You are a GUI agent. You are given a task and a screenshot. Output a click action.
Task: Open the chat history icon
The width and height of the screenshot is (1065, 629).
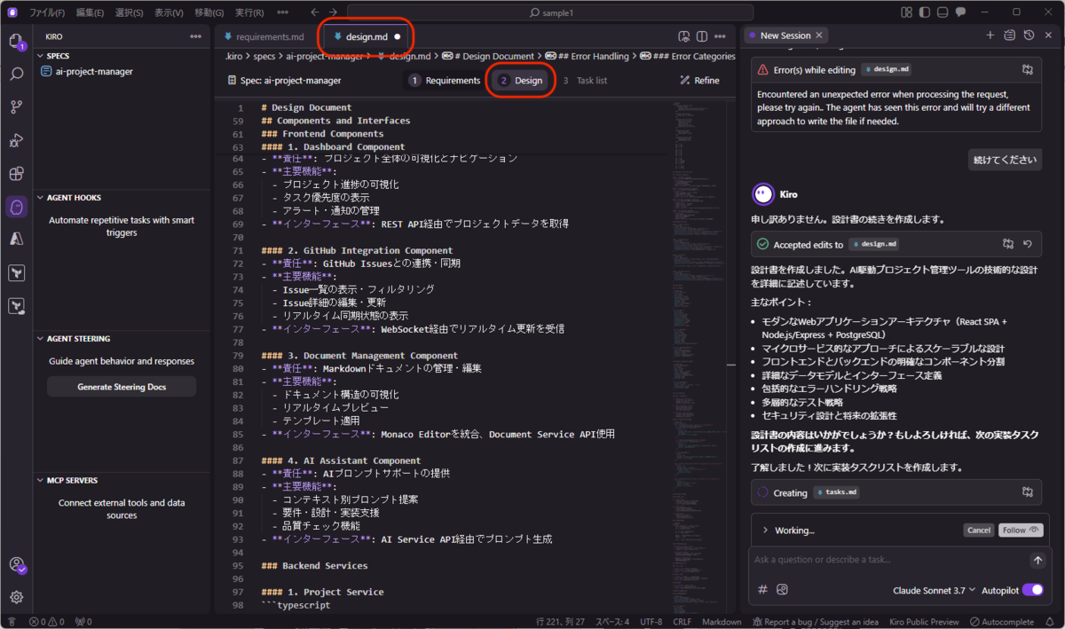1029,35
